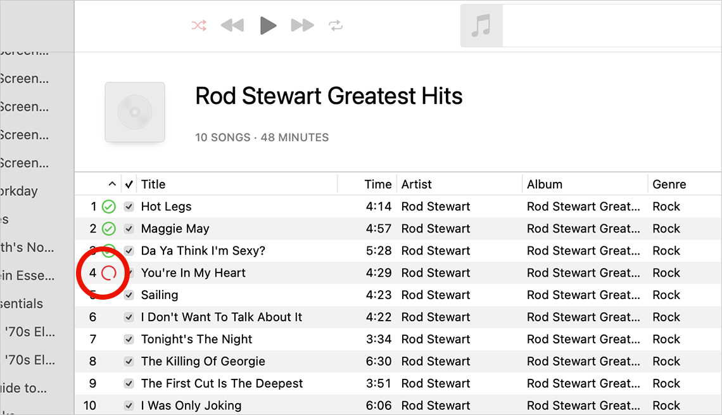Click the green checkmark status next to Hot Legs

[109, 207]
